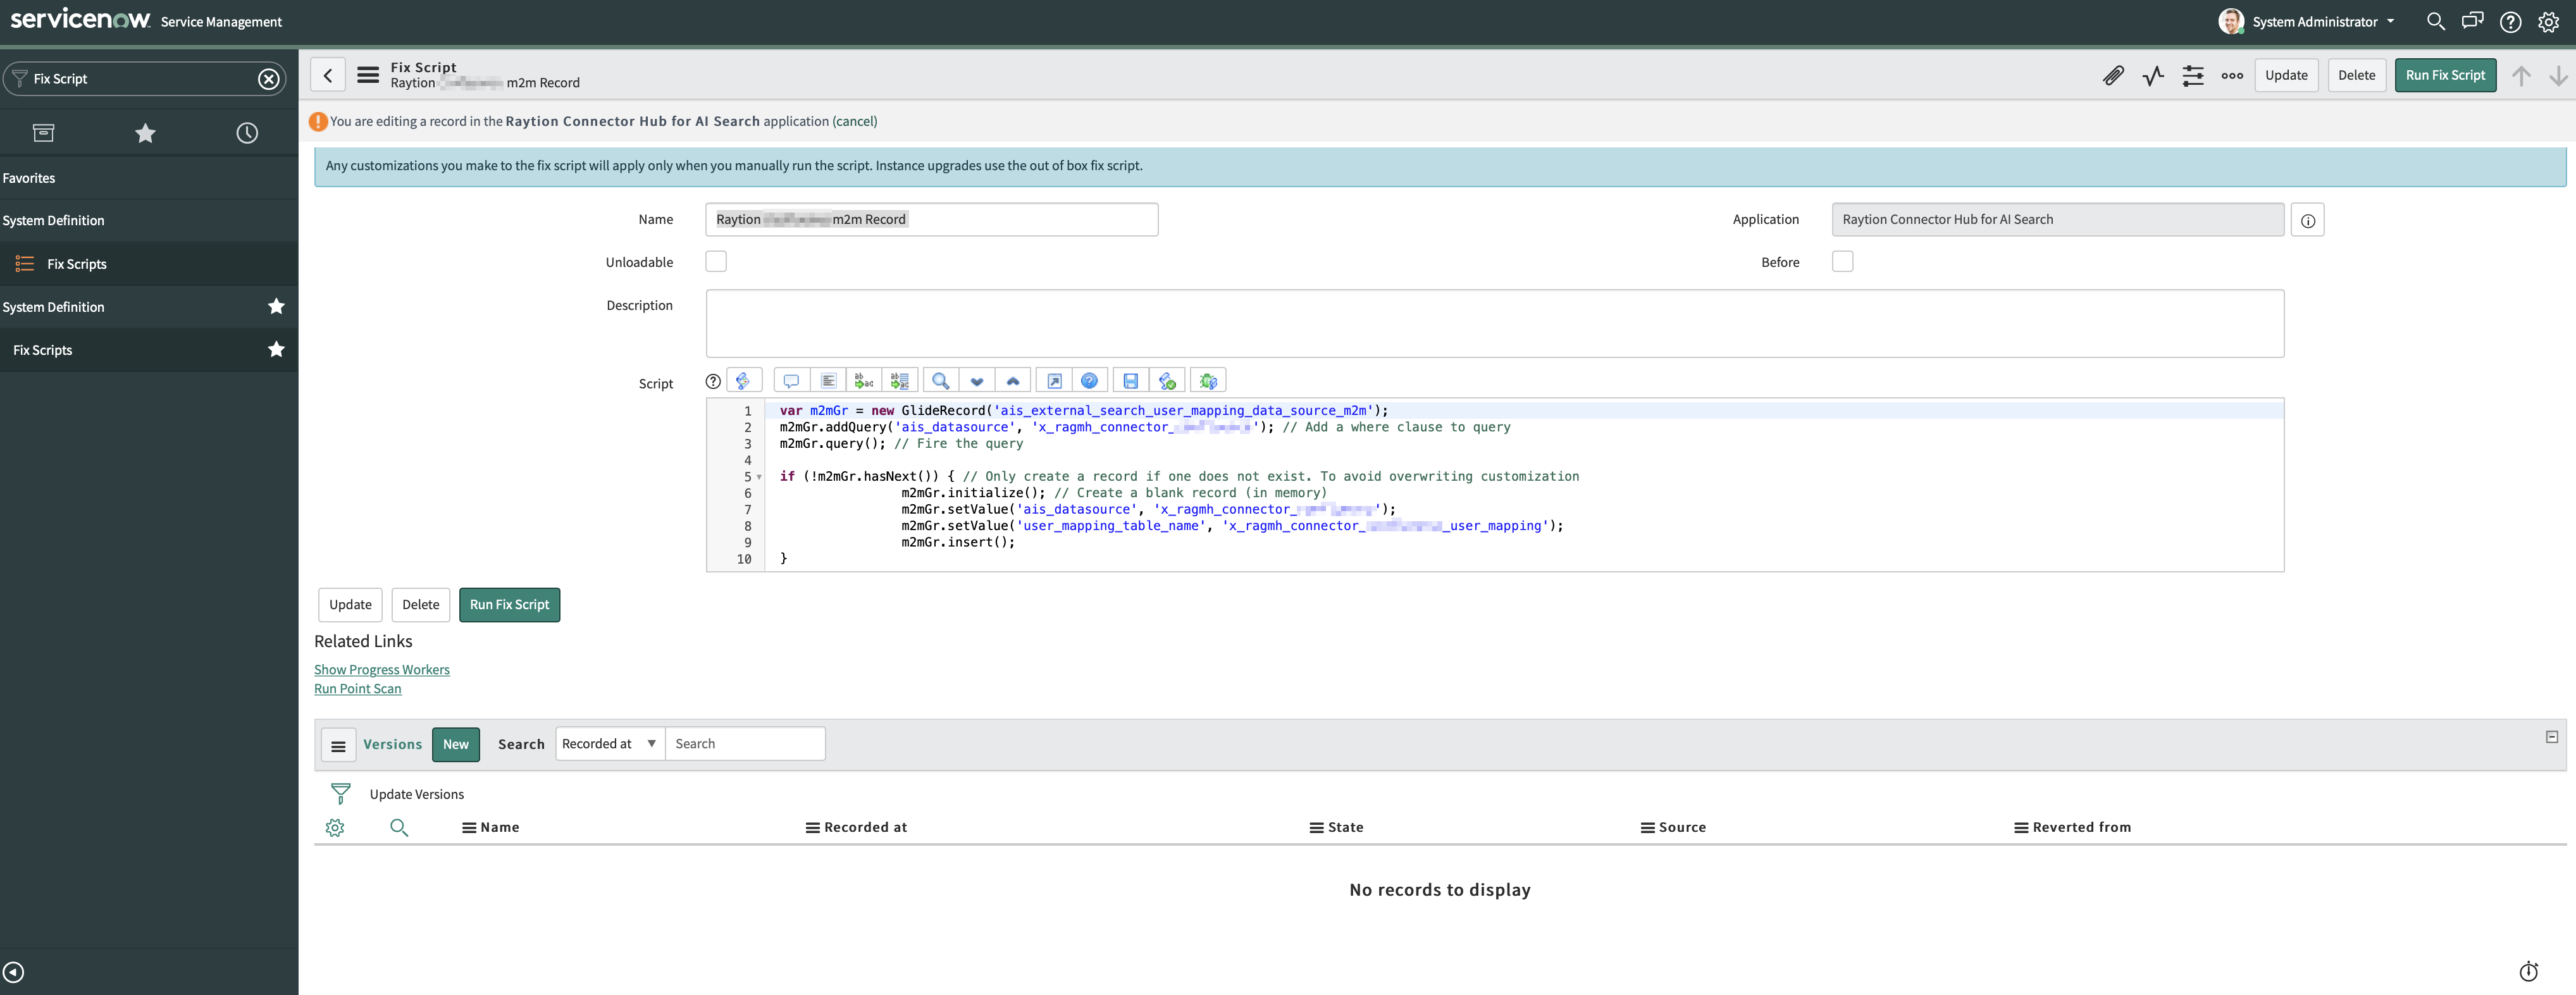Open the Recorded at search field dropdown
This screenshot has height=995, width=2576.
(609, 744)
